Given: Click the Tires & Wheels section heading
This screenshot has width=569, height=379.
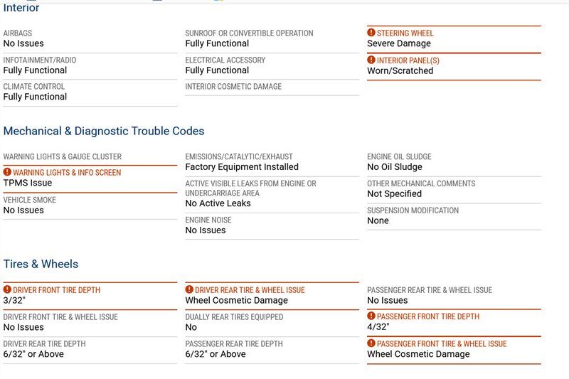Looking at the screenshot, I should (41, 264).
